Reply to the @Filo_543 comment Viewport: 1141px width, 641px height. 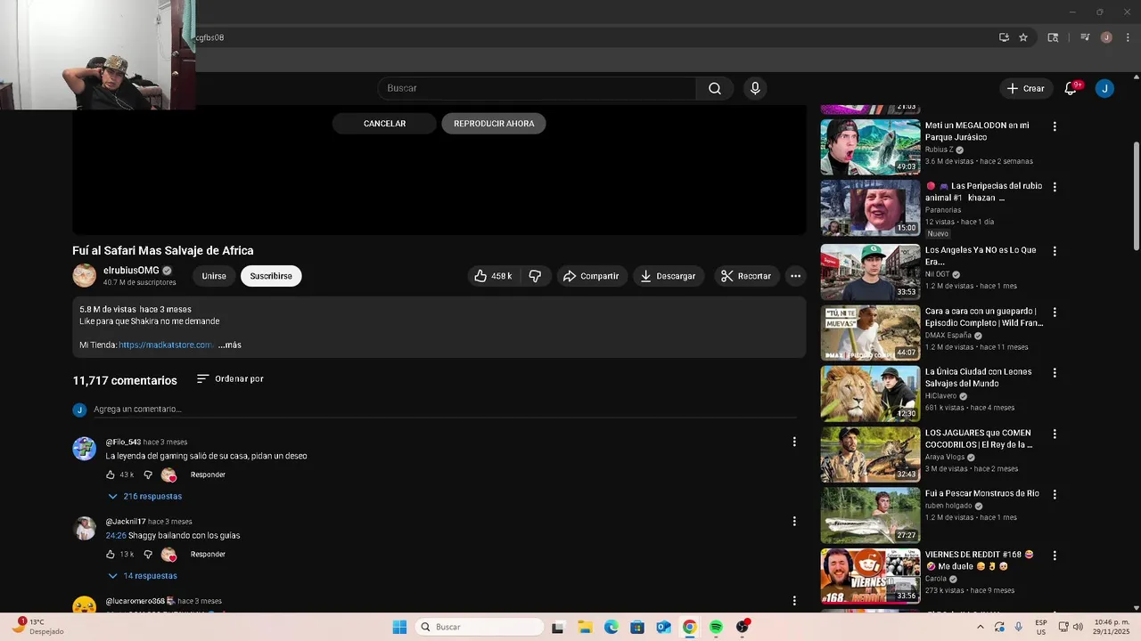coord(208,475)
